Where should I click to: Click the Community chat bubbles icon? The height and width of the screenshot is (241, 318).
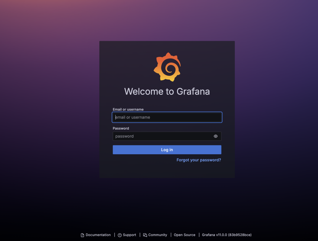click(x=144, y=235)
